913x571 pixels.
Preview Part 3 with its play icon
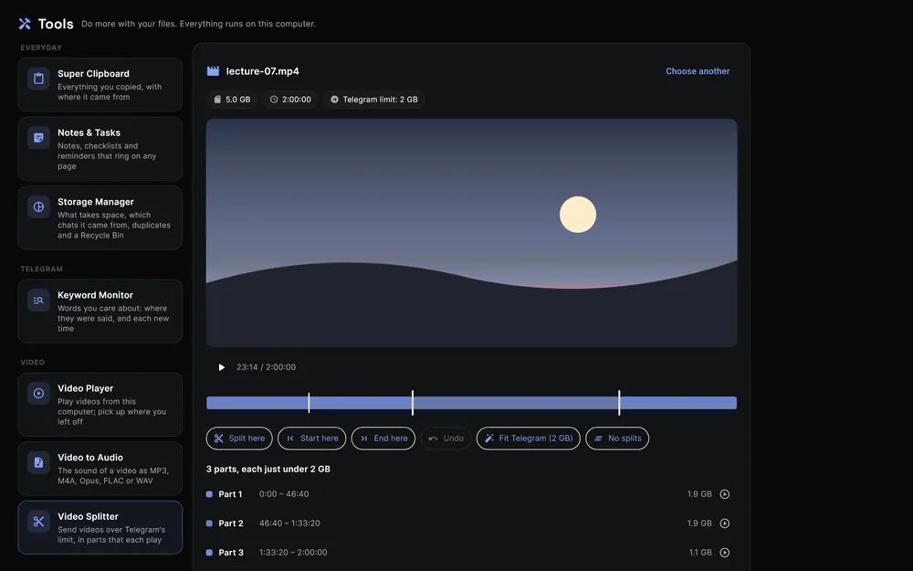[x=724, y=553]
